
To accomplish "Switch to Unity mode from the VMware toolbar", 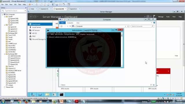I will click(64, 5).
